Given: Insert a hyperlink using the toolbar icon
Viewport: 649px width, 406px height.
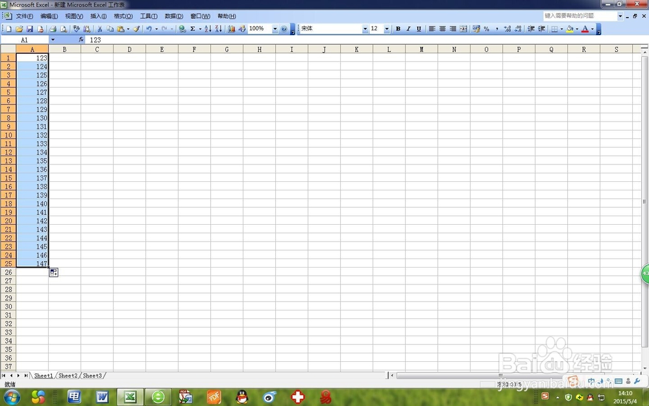Looking at the screenshot, I should pyautogui.click(x=183, y=29).
